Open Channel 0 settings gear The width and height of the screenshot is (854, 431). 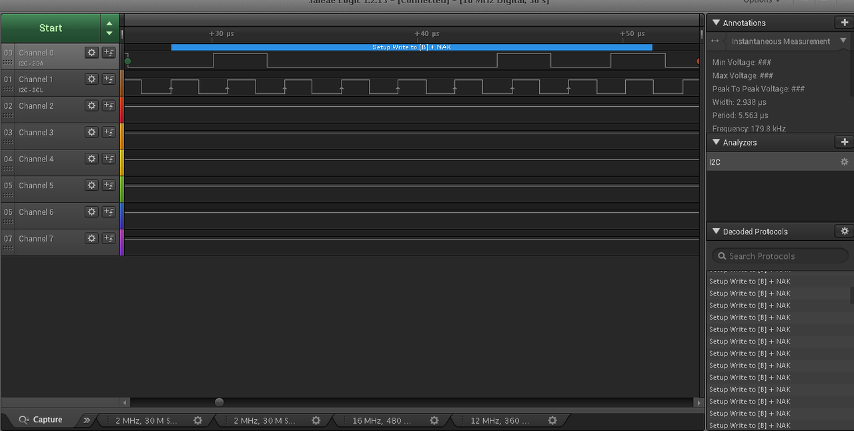tap(92, 52)
